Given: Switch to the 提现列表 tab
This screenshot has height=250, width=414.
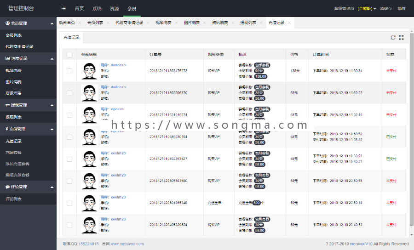Looking at the screenshot, I should [248, 23].
